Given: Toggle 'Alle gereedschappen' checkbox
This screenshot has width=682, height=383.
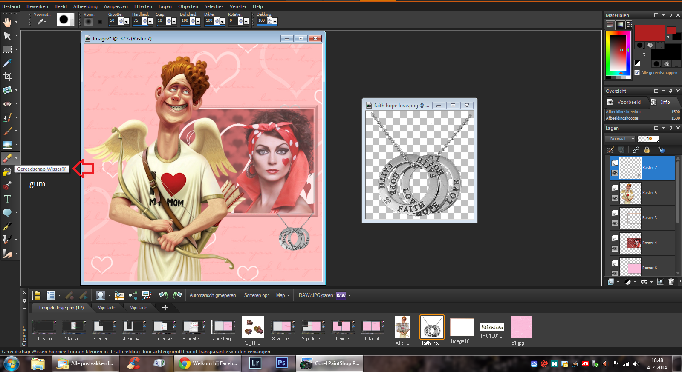Looking at the screenshot, I should 637,73.
